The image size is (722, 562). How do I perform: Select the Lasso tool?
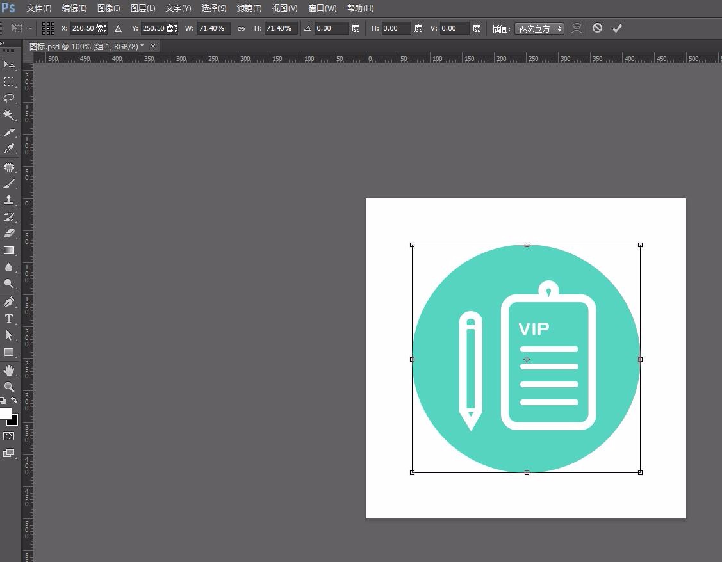click(9, 99)
